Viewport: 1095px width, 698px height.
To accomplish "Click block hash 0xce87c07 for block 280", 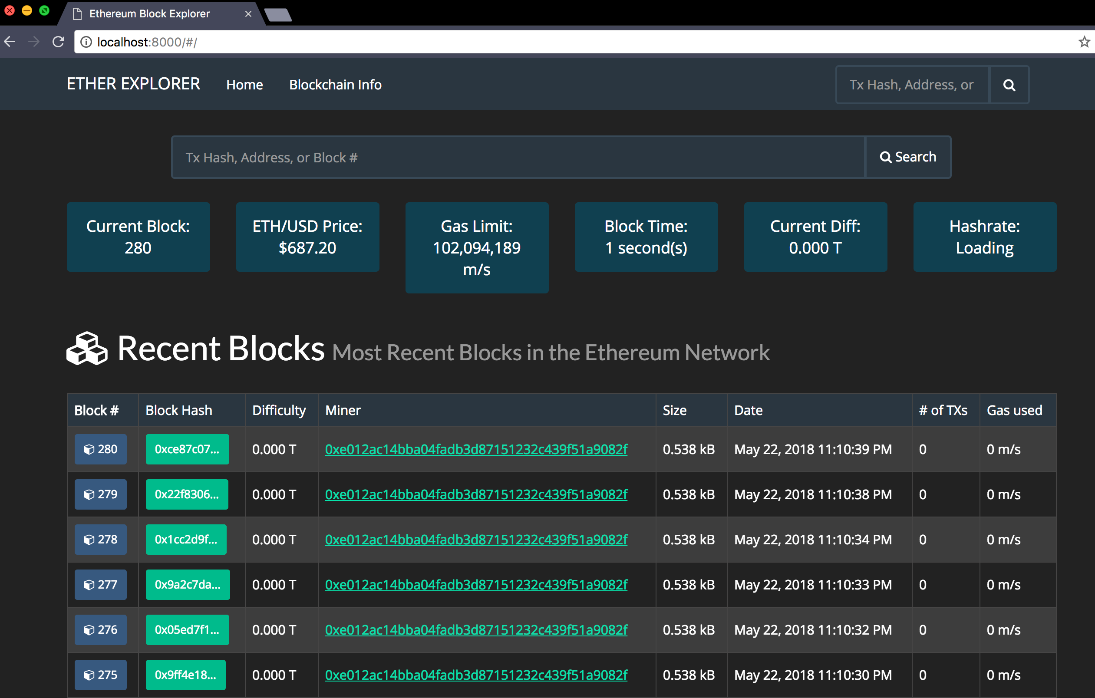I will click(187, 449).
